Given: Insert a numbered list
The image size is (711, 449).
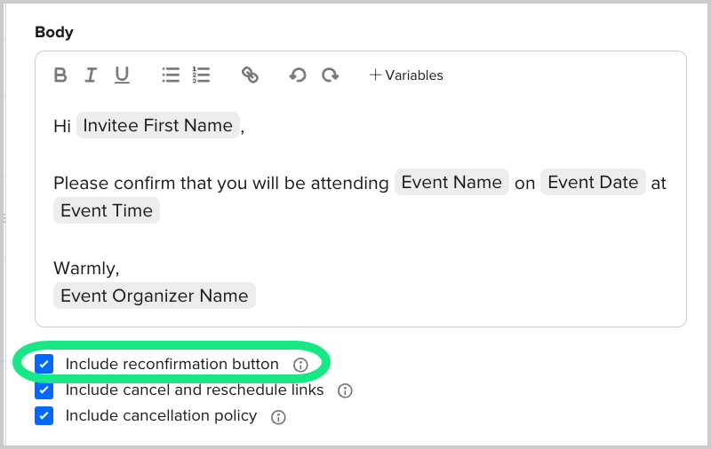Looking at the screenshot, I should [x=201, y=75].
